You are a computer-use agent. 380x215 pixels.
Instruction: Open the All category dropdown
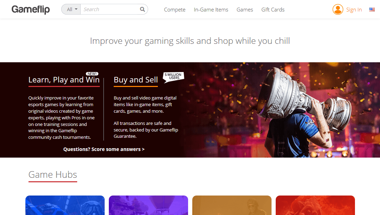coord(71,9)
